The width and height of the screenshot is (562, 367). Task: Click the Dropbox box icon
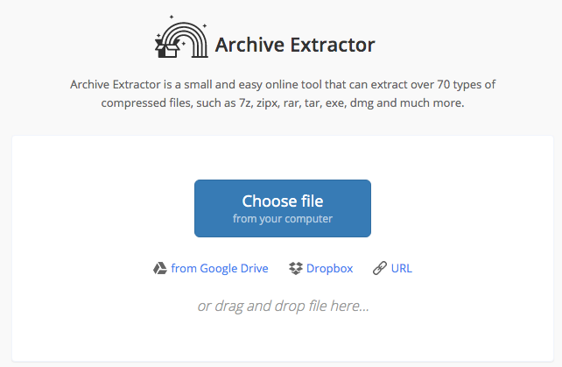coord(295,268)
